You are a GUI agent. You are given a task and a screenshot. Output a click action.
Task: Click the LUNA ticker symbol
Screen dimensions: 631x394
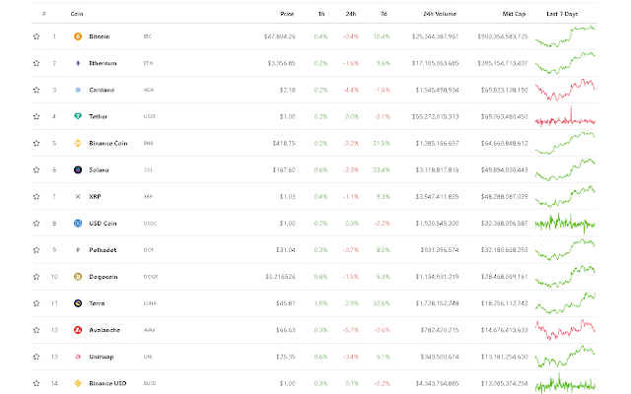click(150, 303)
